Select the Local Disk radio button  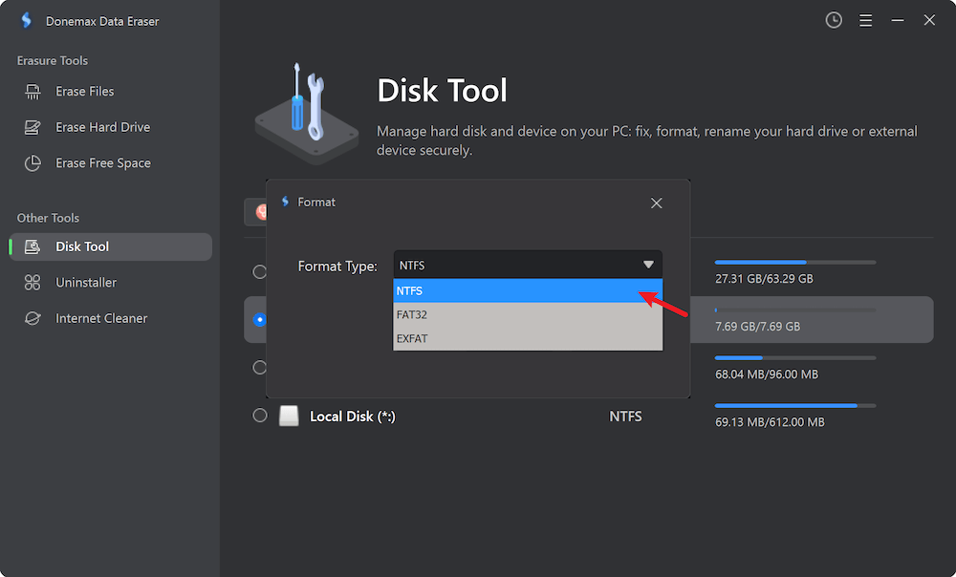pyautogui.click(x=259, y=416)
